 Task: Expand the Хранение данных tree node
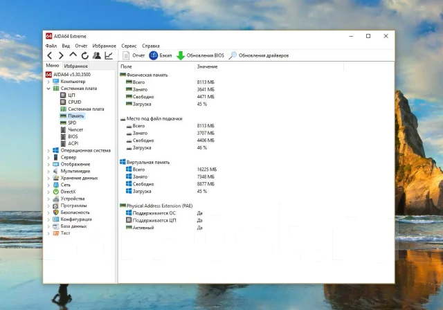(x=48, y=178)
